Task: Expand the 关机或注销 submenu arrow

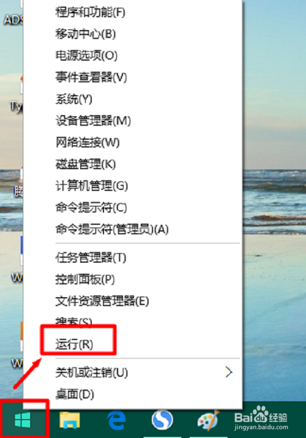Action: 229,372
